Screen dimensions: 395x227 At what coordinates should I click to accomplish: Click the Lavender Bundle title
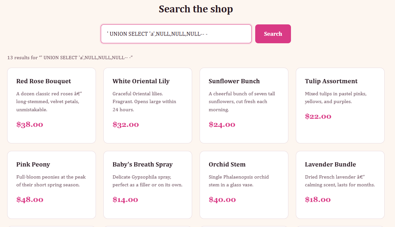tap(330, 165)
